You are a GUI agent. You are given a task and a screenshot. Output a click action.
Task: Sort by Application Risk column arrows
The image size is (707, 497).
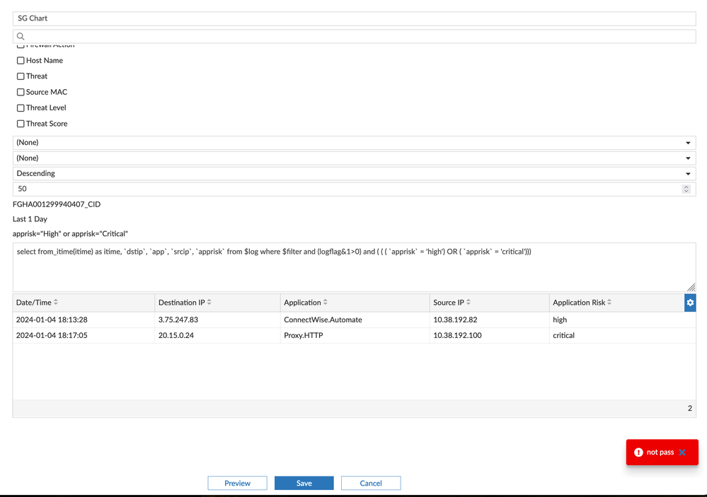coord(609,303)
